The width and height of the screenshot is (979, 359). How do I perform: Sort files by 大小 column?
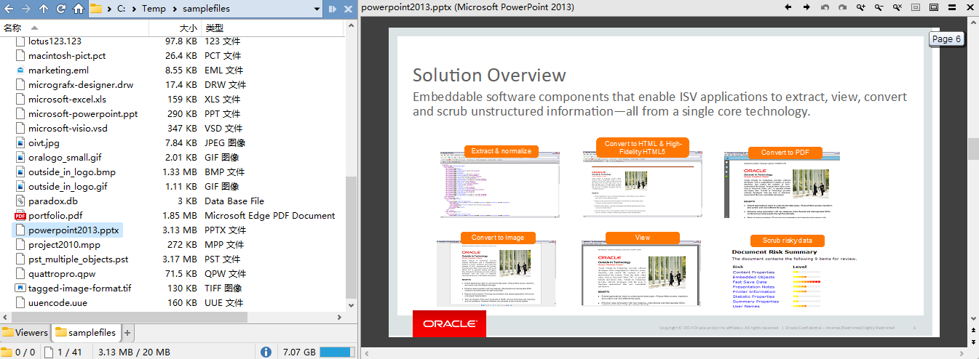(x=175, y=28)
